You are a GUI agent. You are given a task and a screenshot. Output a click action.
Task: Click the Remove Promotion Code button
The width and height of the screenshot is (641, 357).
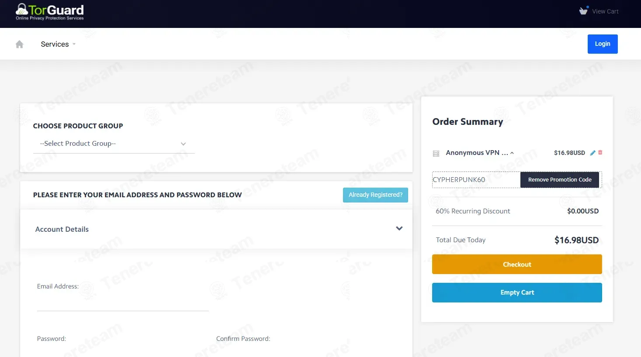560,180
